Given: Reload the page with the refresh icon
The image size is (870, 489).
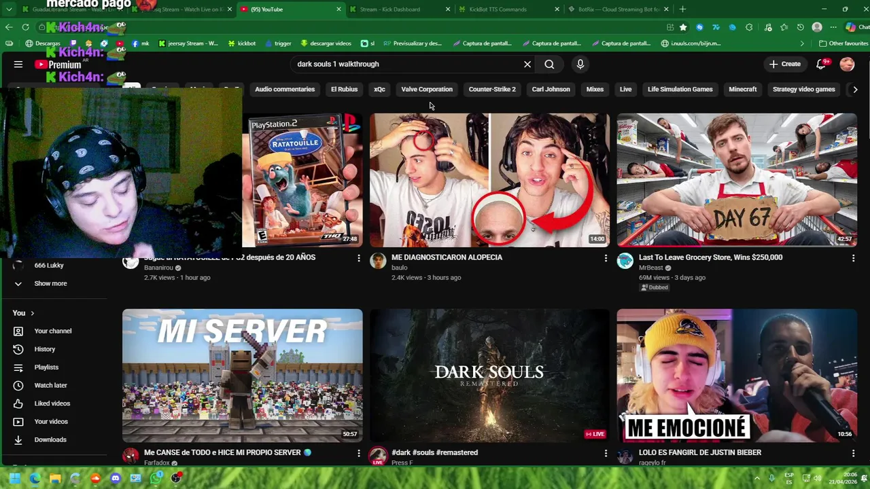Looking at the screenshot, I should tap(25, 27).
